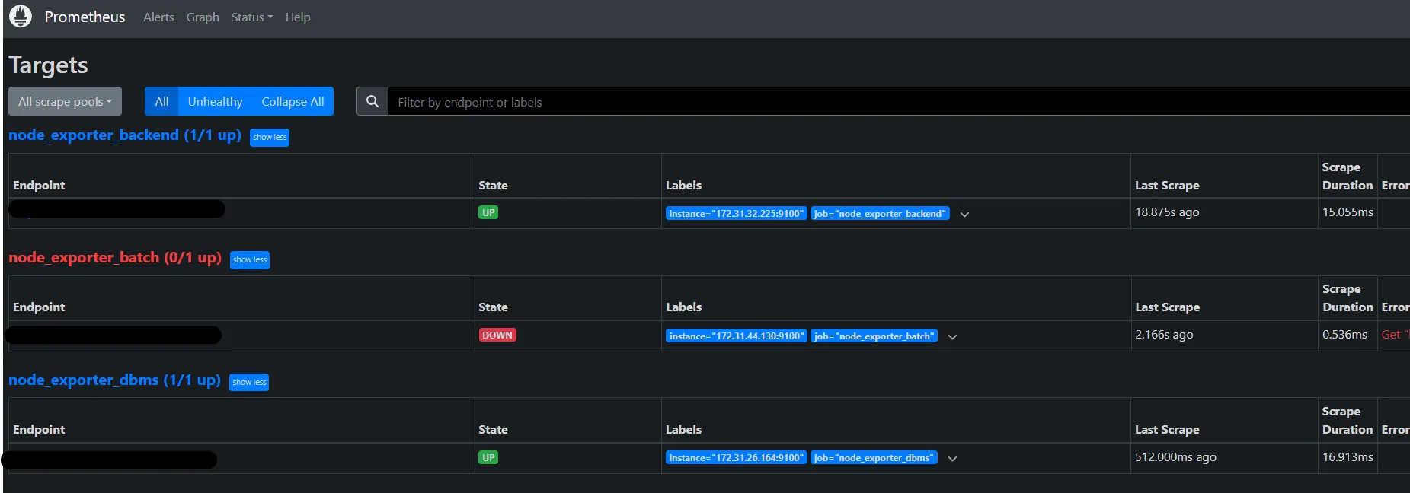Click the DOWN state badge
Viewport: 1410px width, 493px height.
point(497,335)
